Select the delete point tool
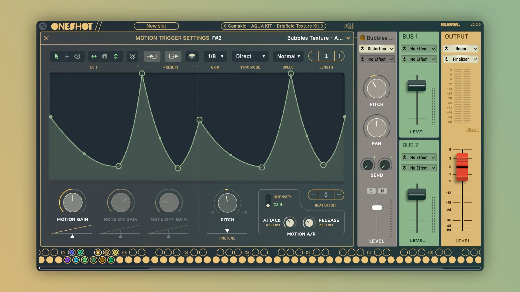Image resolution: width=520 pixels, height=292 pixels. (77, 56)
